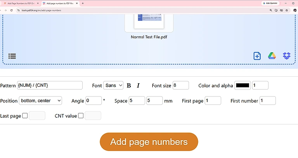Click the Add page numbers button

coord(149,142)
